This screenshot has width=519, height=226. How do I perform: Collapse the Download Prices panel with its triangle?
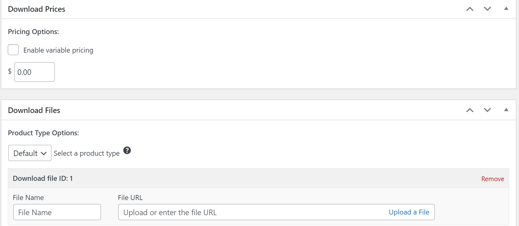[506, 9]
